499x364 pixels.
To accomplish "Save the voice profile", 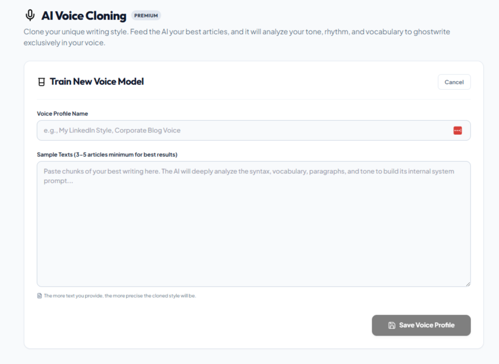I will tap(421, 325).
